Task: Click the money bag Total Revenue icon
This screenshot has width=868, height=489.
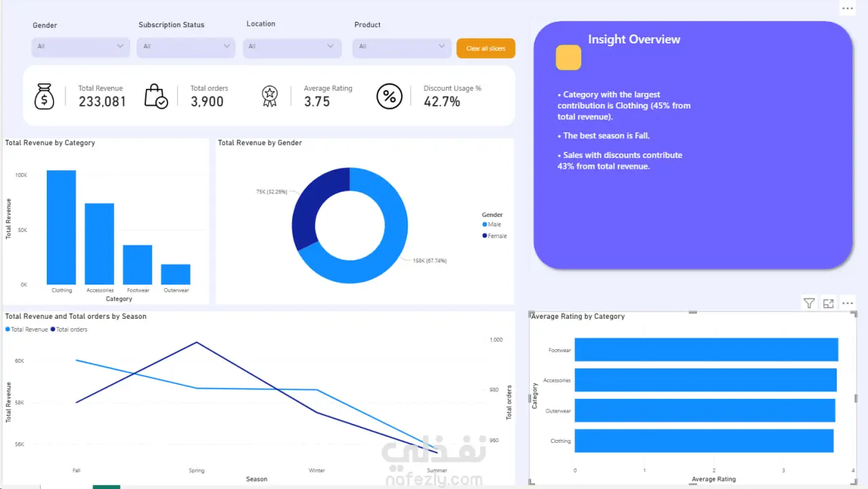Action: click(x=44, y=96)
